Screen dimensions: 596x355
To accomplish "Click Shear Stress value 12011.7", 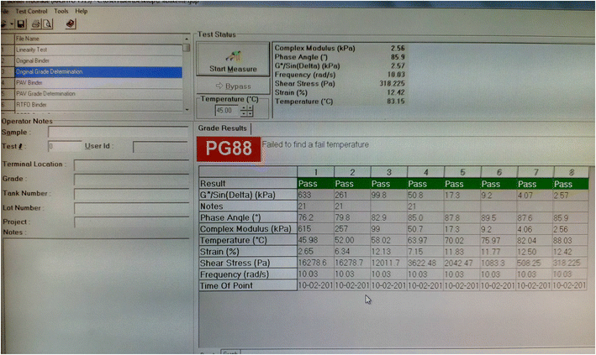I will click(x=388, y=264).
